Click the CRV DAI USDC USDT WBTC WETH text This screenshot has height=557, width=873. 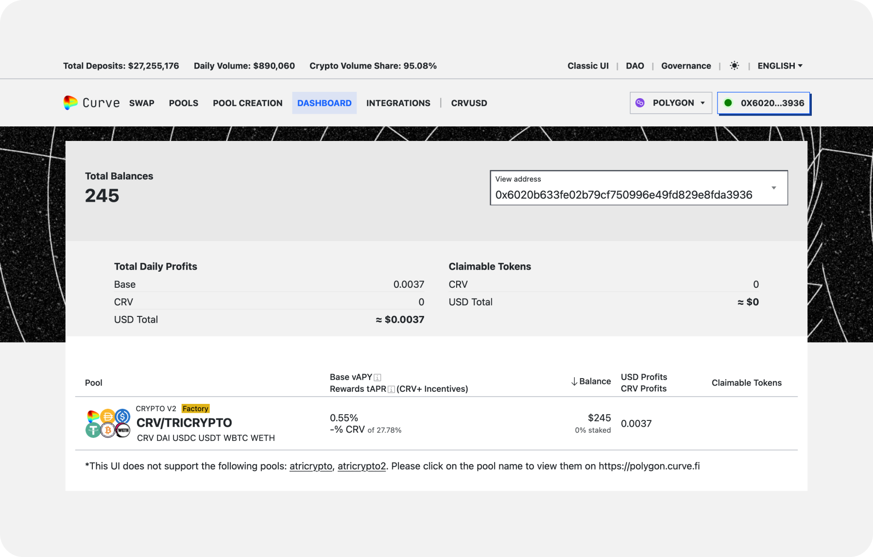coord(206,438)
